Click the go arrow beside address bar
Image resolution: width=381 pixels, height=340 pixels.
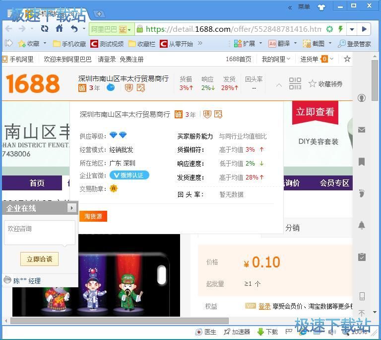pos(364,29)
